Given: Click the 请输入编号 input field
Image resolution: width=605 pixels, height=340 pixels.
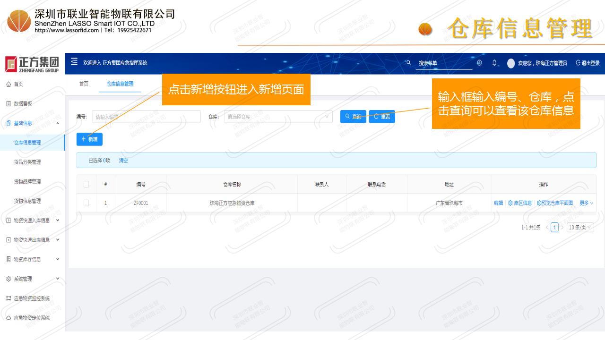Looking at the screenshot, I should pos(146,117).
